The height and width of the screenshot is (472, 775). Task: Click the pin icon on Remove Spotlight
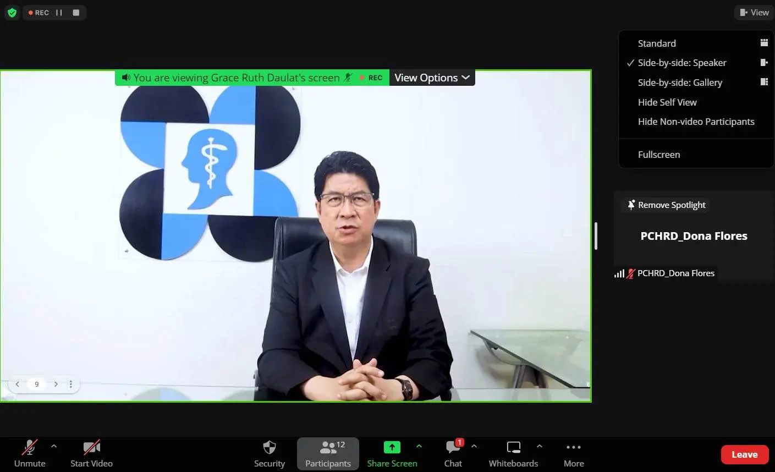[x=631, y=205]
